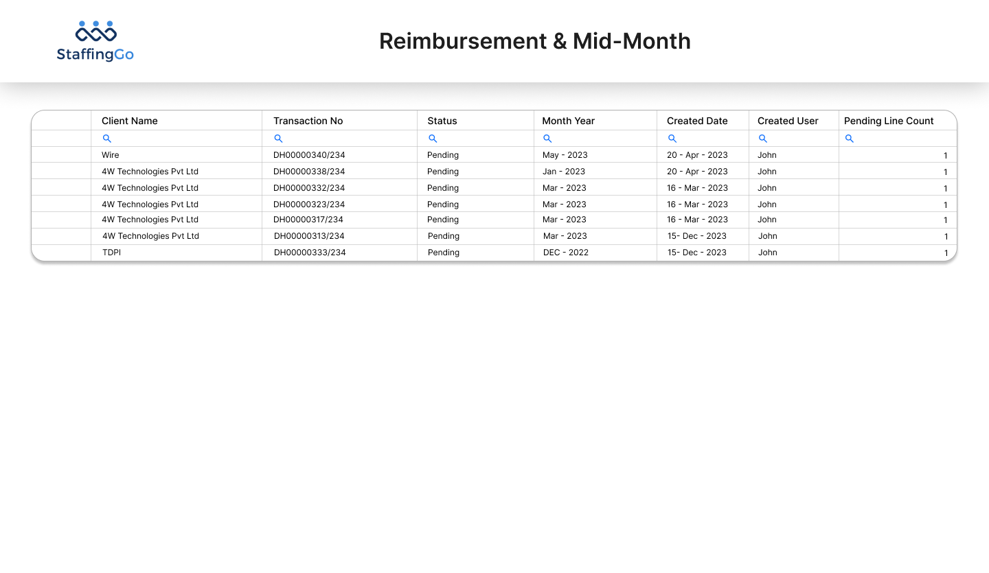Click transaction DH00000313/234
The width and height of the screenshot is (989, 573).
click(x=309, y=236)
